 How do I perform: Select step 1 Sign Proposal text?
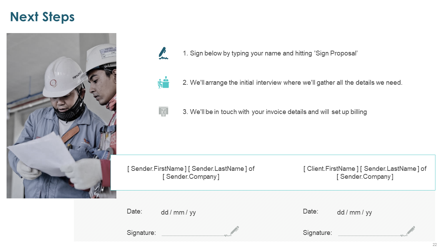coord(270,53)
